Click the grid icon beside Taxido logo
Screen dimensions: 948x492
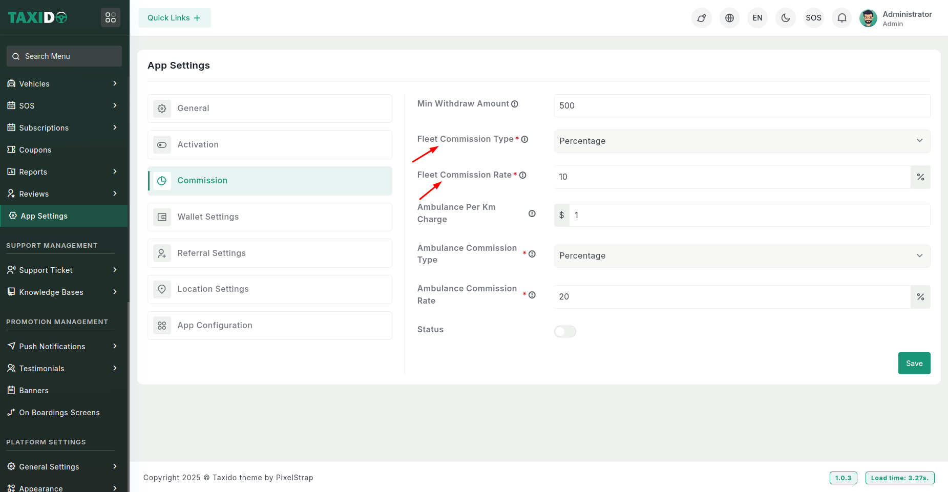pyautogui.click(x=111, y=17)
